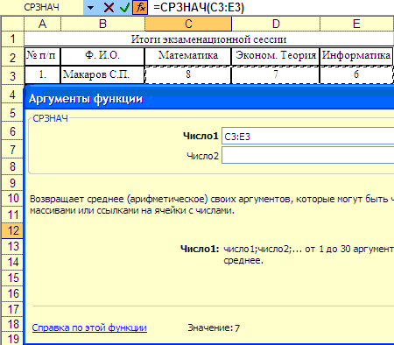Click the 'Значение: 7' result text

(x=214, y=327)
